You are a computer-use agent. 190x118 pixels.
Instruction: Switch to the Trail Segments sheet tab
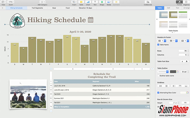[37, 8]
